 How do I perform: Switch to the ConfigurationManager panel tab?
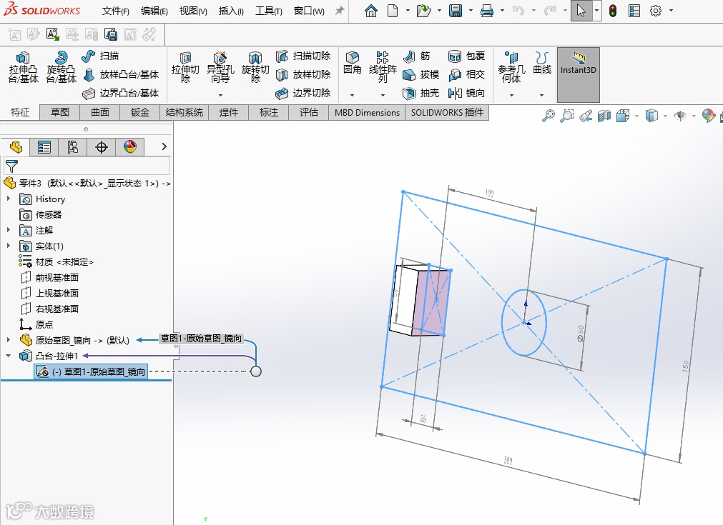[72, 147]
